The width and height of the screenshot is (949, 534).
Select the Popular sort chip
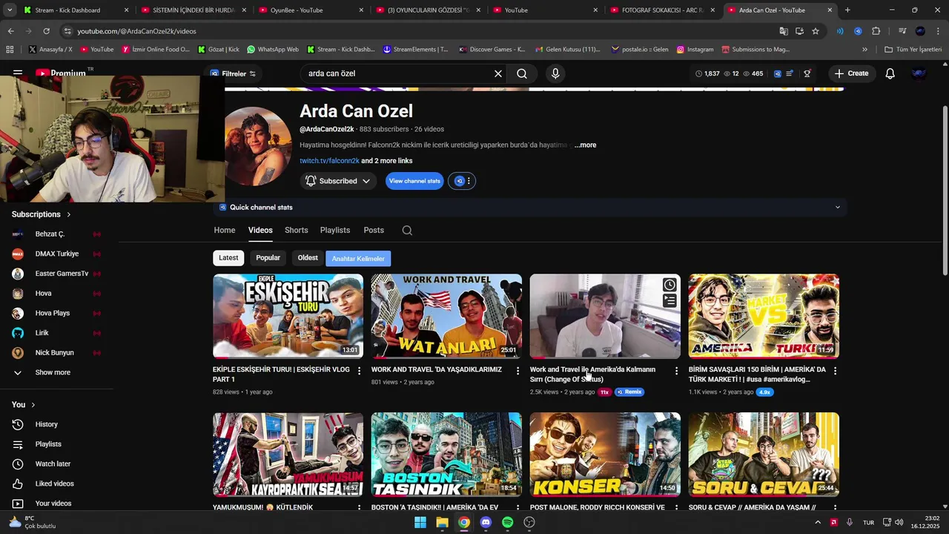(268, 258)
